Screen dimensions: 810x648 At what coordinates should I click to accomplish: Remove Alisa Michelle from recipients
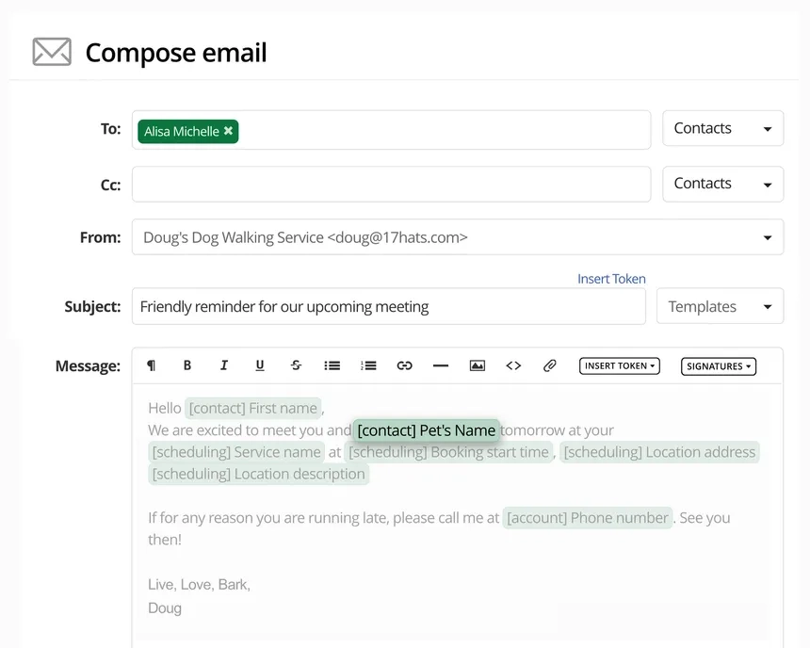[x=229, y=131]
